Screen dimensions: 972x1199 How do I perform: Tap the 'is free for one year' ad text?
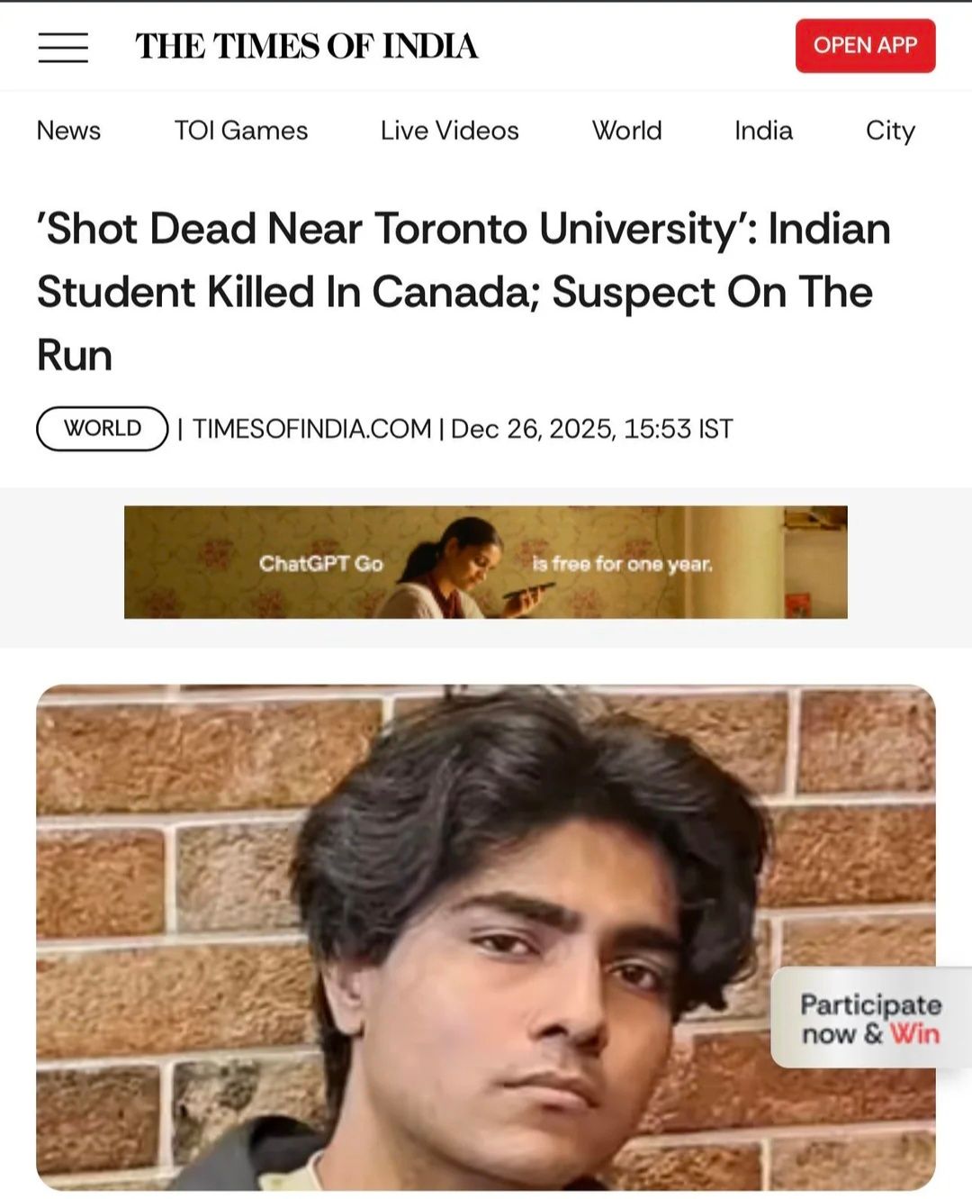click(x=622, y=564)
